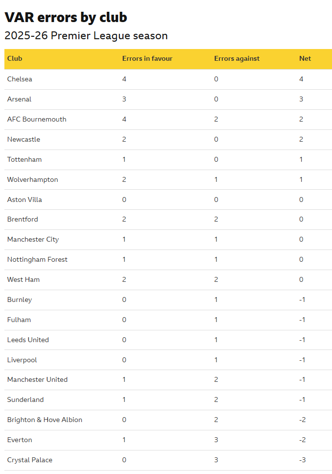332x474 pixels.
Task: Click the VAR errors by club title
Action: pyautogui.click(x=66, y=18)
